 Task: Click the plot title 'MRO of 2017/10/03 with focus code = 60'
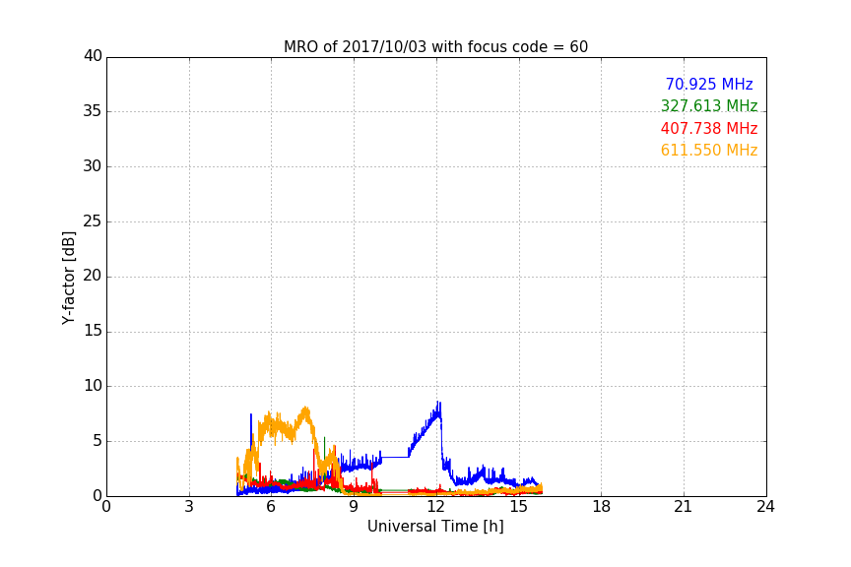[x=435, y=47]
